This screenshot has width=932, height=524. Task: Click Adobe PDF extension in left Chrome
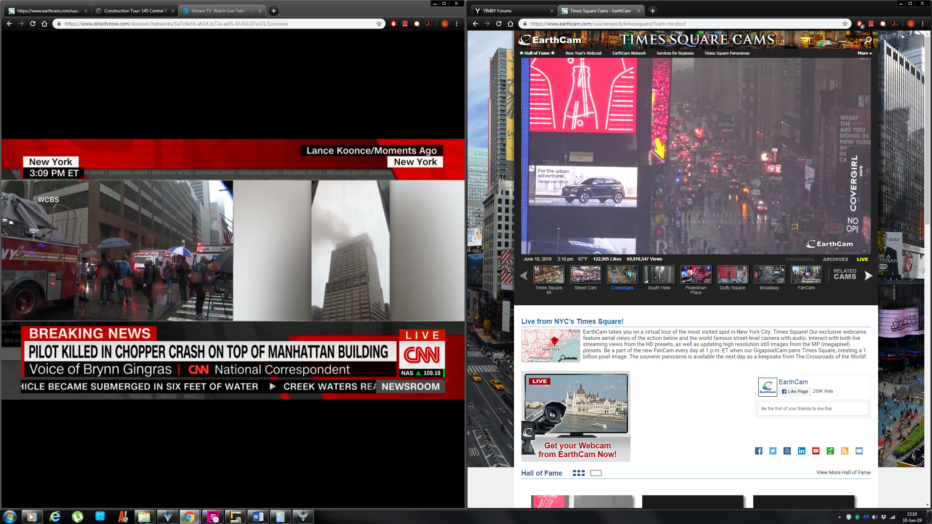click(x=429, y=24)
